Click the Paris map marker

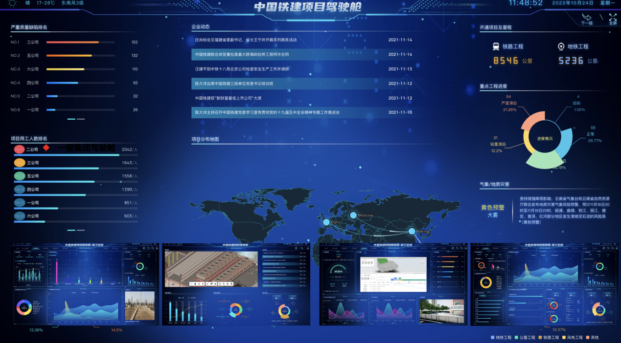[x=326, y=222]
